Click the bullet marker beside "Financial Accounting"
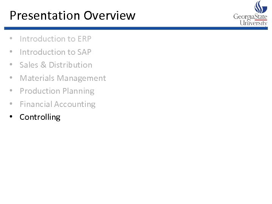 click(x=12, y=104)
